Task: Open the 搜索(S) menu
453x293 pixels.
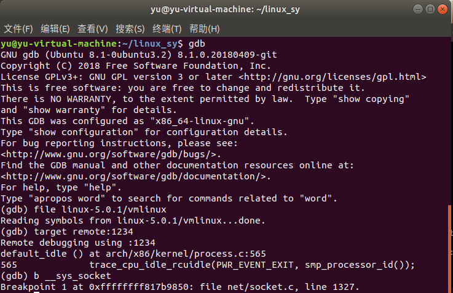Action: tap(130, 29)
